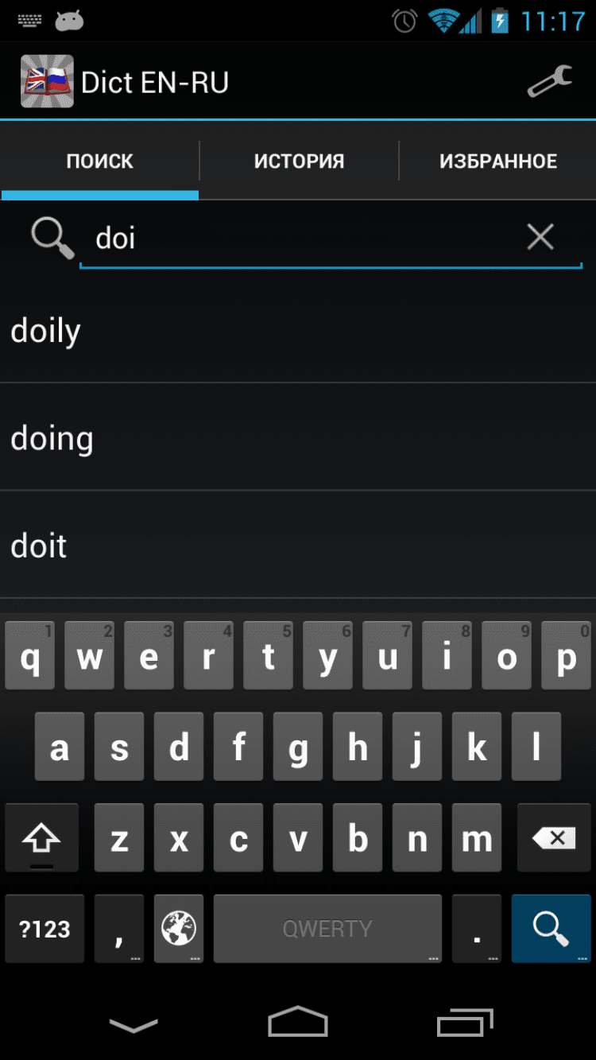The width and height of the screenshot is (596, 1060).
Task: Switch to the ИСТОРИЯ tab
Action: [x=299, y=161]
